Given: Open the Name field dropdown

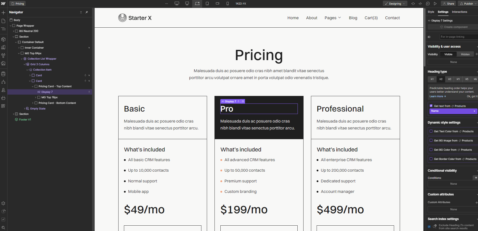Looking at the screenshot, I should (453, 111).
